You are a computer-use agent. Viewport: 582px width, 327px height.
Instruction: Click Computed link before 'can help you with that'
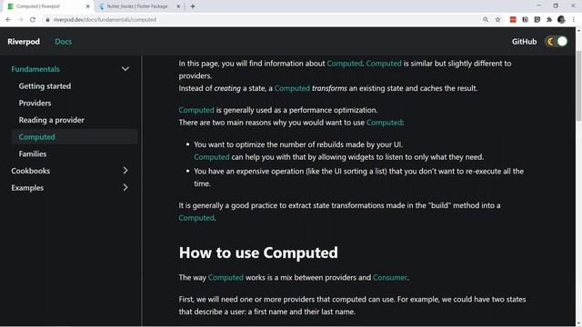[212, 157]
